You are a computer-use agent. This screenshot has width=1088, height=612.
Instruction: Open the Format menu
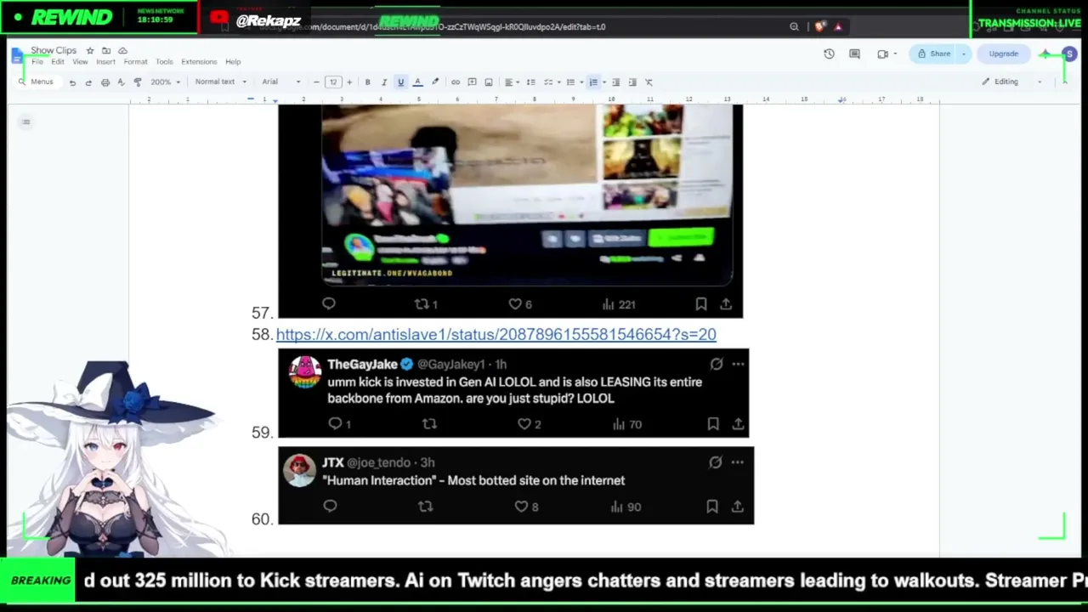point(135,62)
